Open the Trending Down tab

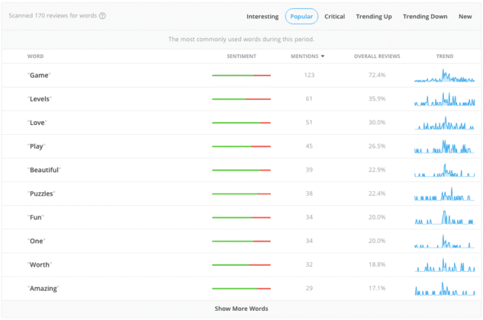pyautogui.click(x=425, y=17)
